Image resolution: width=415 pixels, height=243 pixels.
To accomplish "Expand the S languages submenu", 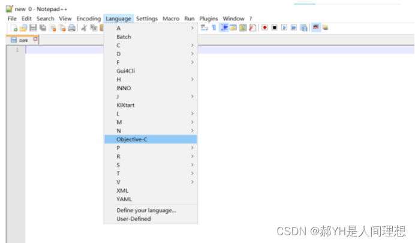I will click(151, 165).
